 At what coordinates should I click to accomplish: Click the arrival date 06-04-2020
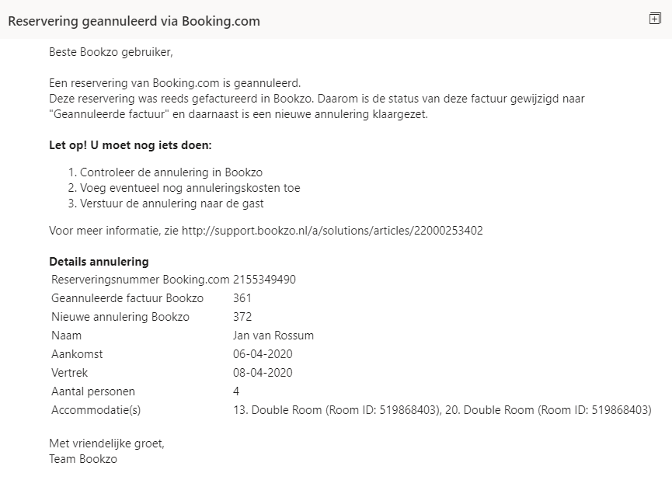point(263,354)
